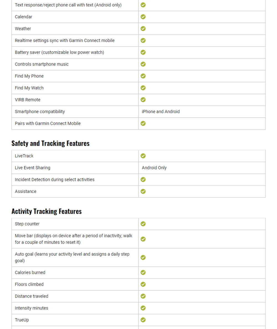This screenshot has height=329, width=277.
Task: Click the Assistance row checkmark icon
Action: 143,191
